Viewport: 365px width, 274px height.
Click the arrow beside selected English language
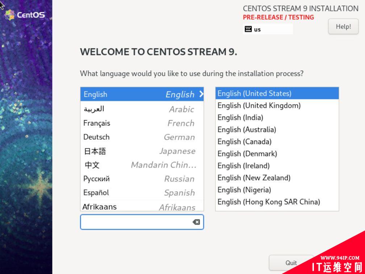point(201,94)
